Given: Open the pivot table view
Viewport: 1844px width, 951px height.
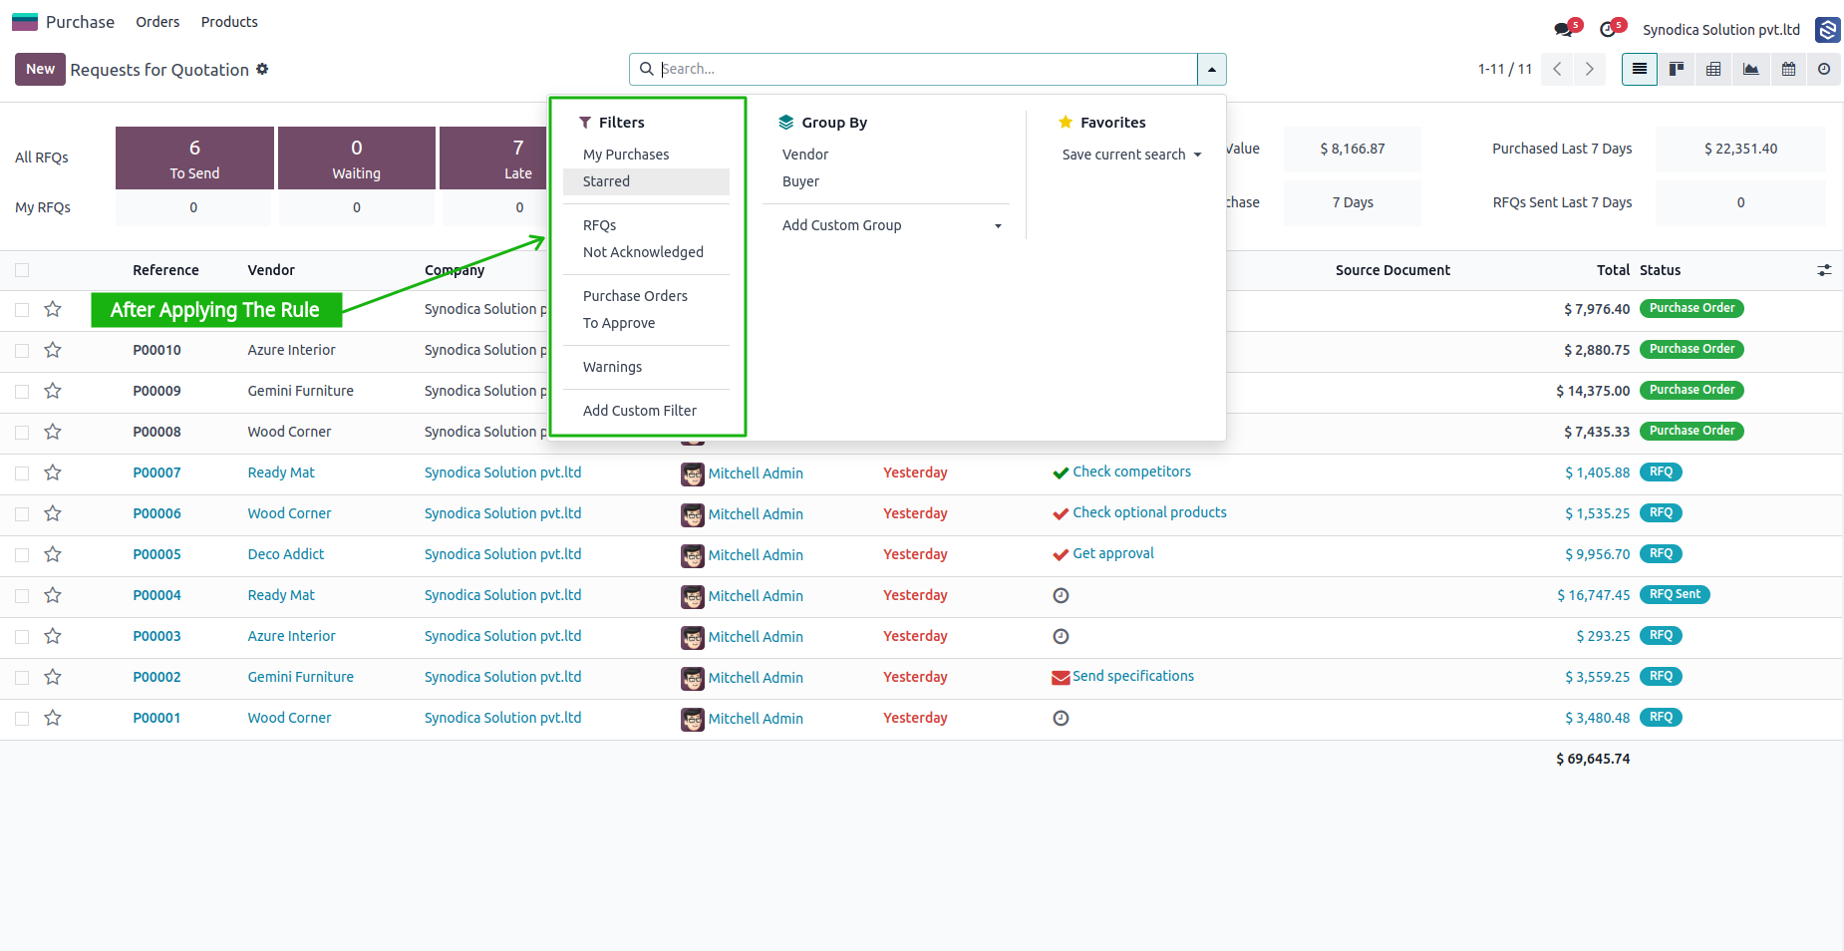Looking at the screenshot, I should pyautogui.click(x=1713, y=69).
